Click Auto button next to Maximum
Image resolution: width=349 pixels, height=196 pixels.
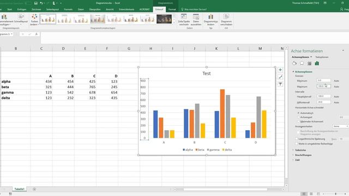[336, 87]
